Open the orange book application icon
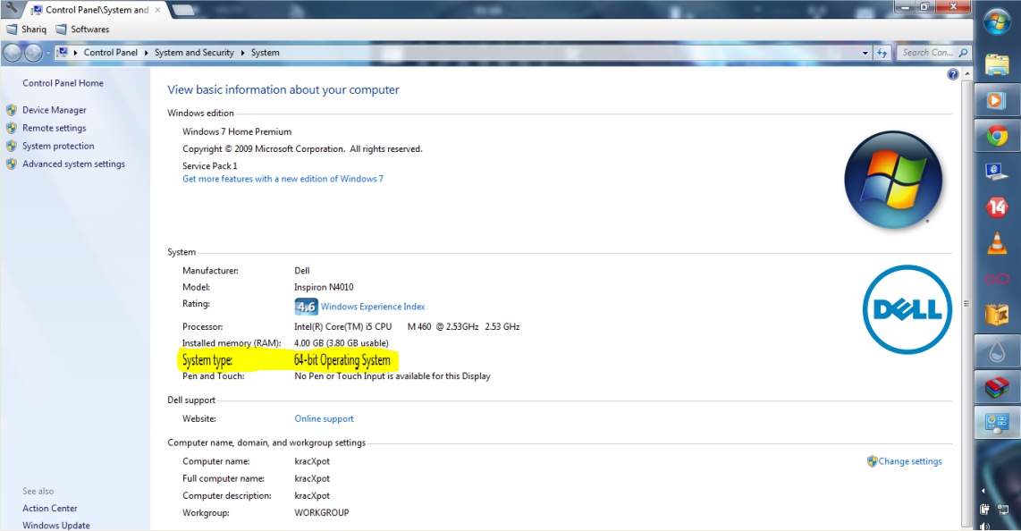Screen dimensions: 1021x531 point(997,315)
